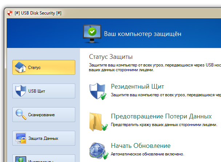Click the magnifier icon beside Сканирование

pyautogui.click(x=20, y=114)
